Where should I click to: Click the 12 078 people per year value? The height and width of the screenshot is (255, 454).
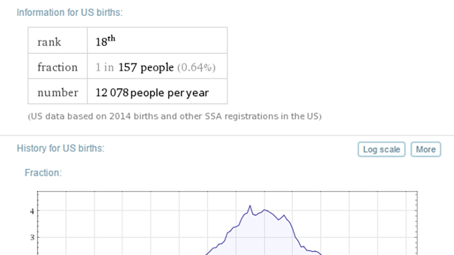[x=152, y=93]
